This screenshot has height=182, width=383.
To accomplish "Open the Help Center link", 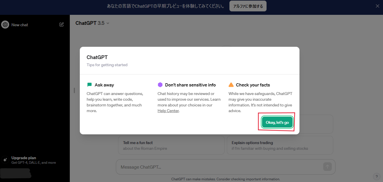I will click(x=168, y=111).
